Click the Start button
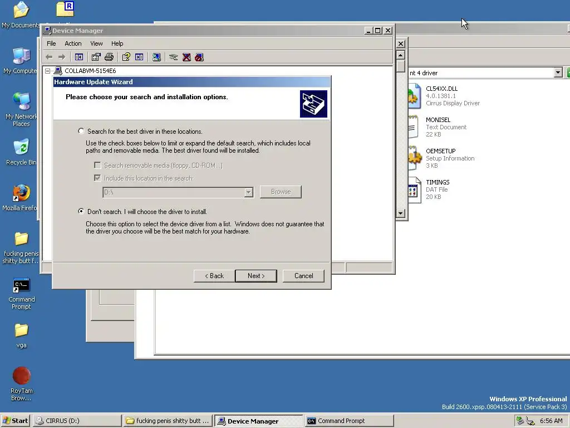The height and width of the screenshot is (428, 570). (16, 421)
